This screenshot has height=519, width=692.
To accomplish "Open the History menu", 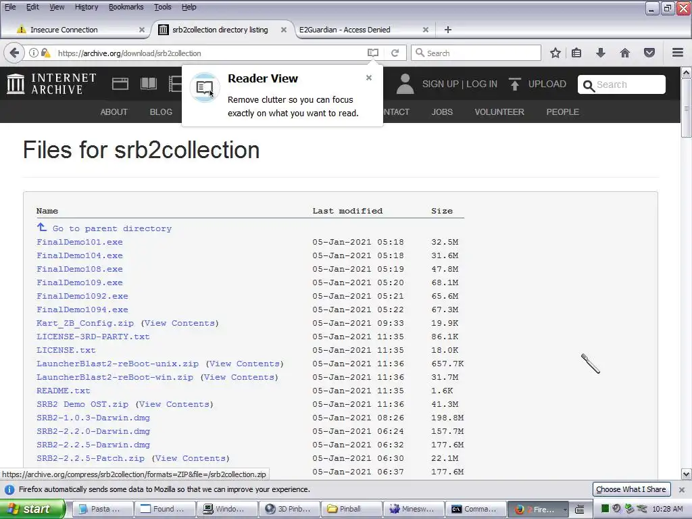I will 86,7.
